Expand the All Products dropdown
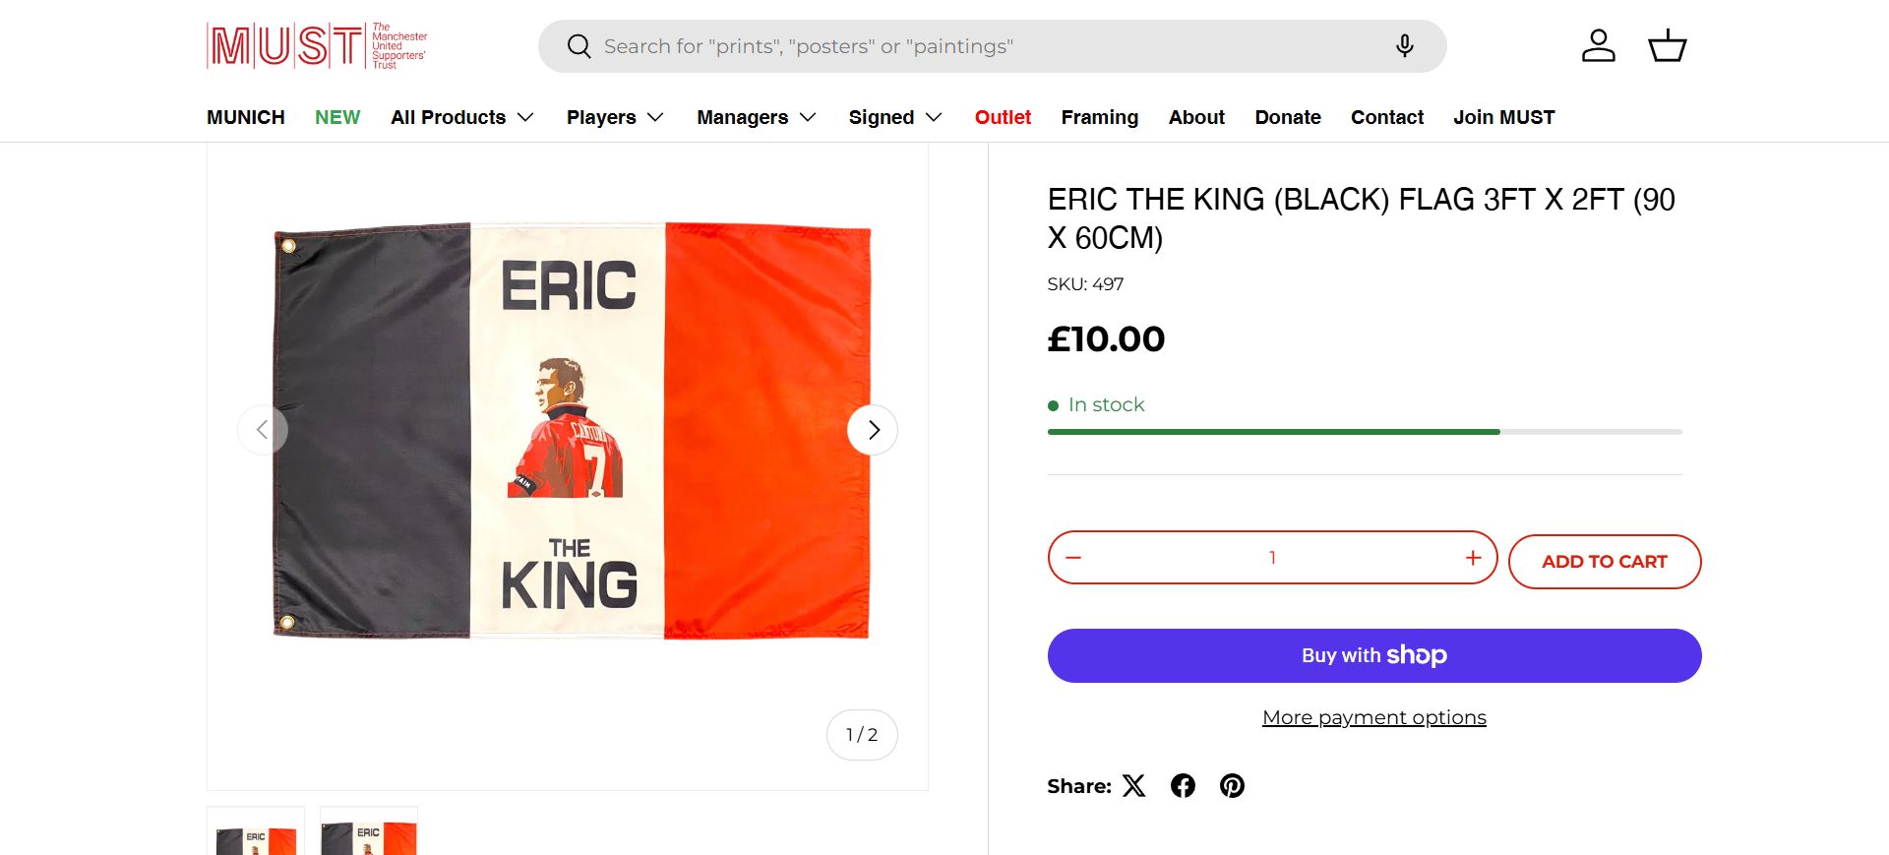1889x855 pixels. pyautogui.click(x=461, y=117)
